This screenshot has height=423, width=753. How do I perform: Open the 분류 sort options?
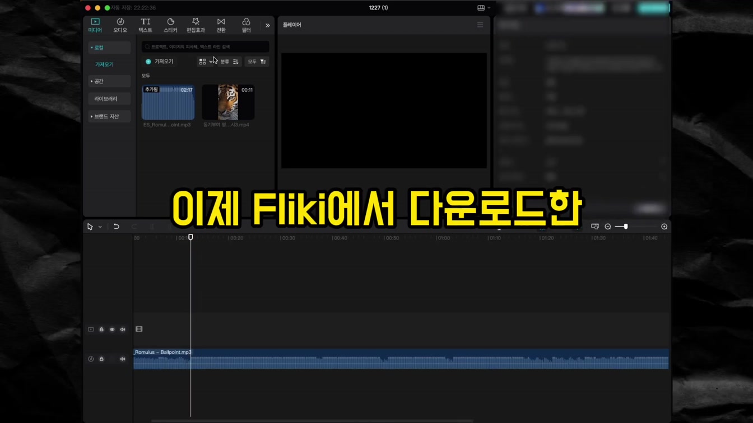230,62
